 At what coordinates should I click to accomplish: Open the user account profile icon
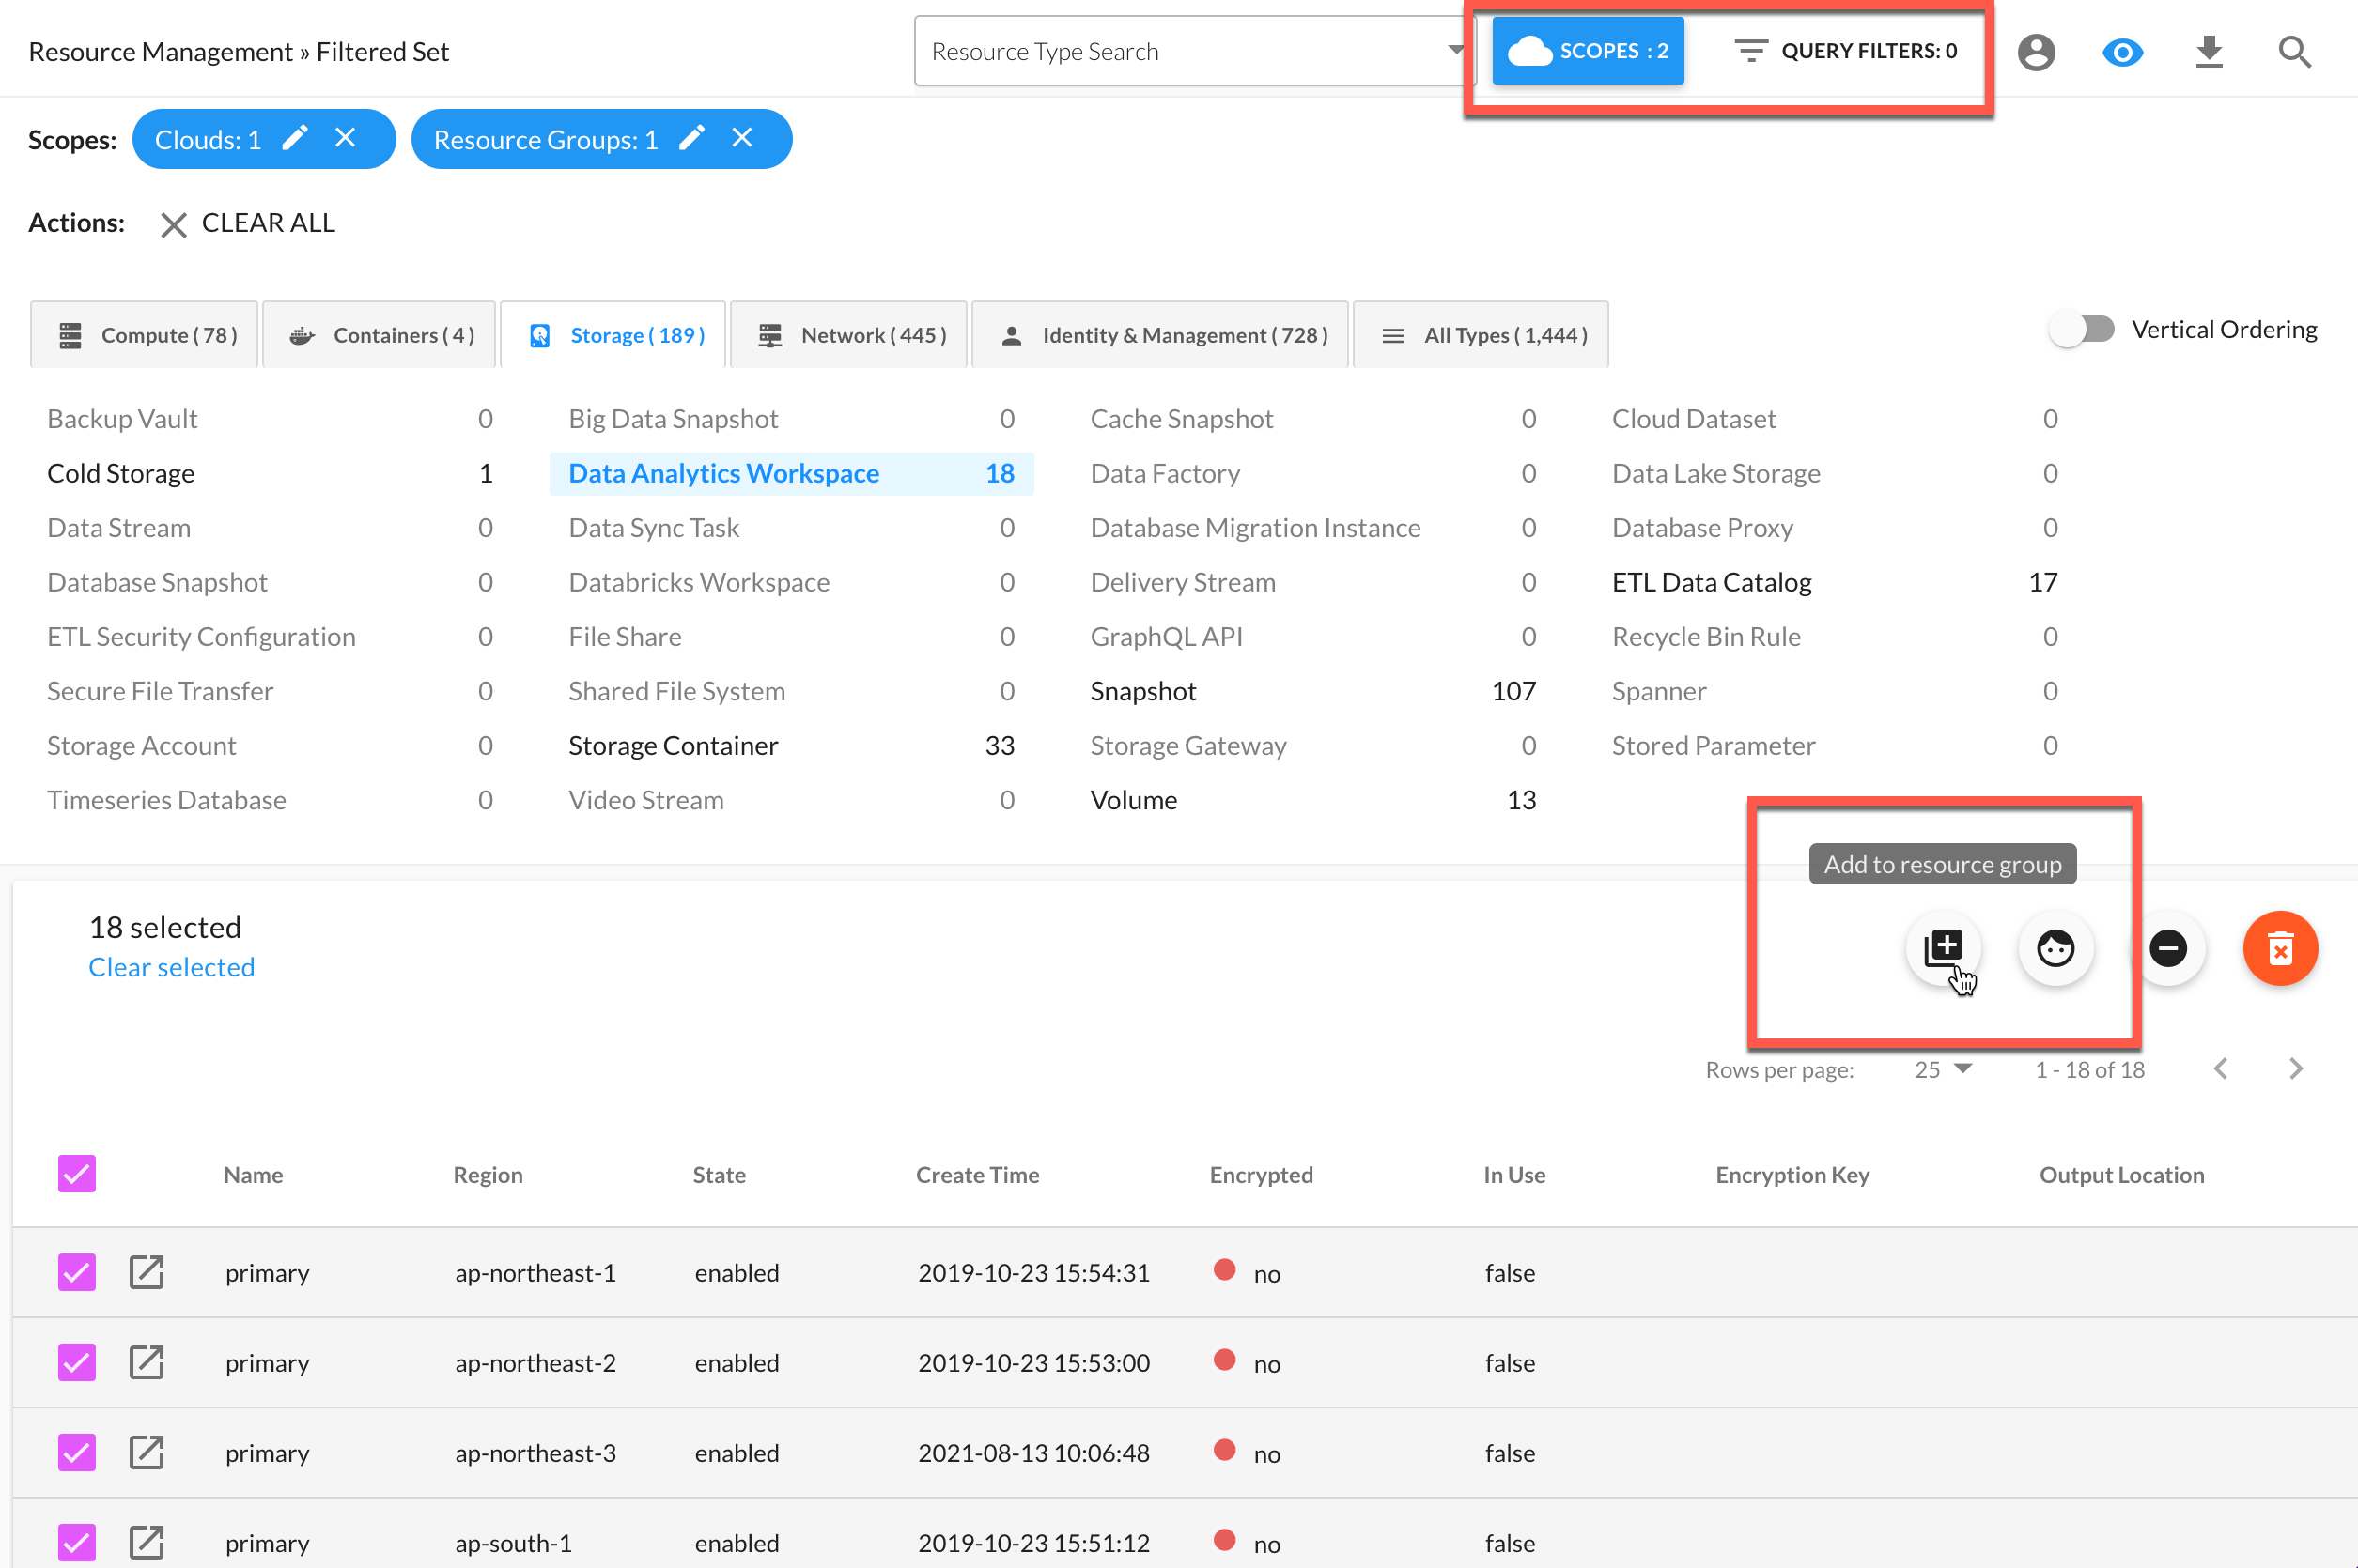2036,52
